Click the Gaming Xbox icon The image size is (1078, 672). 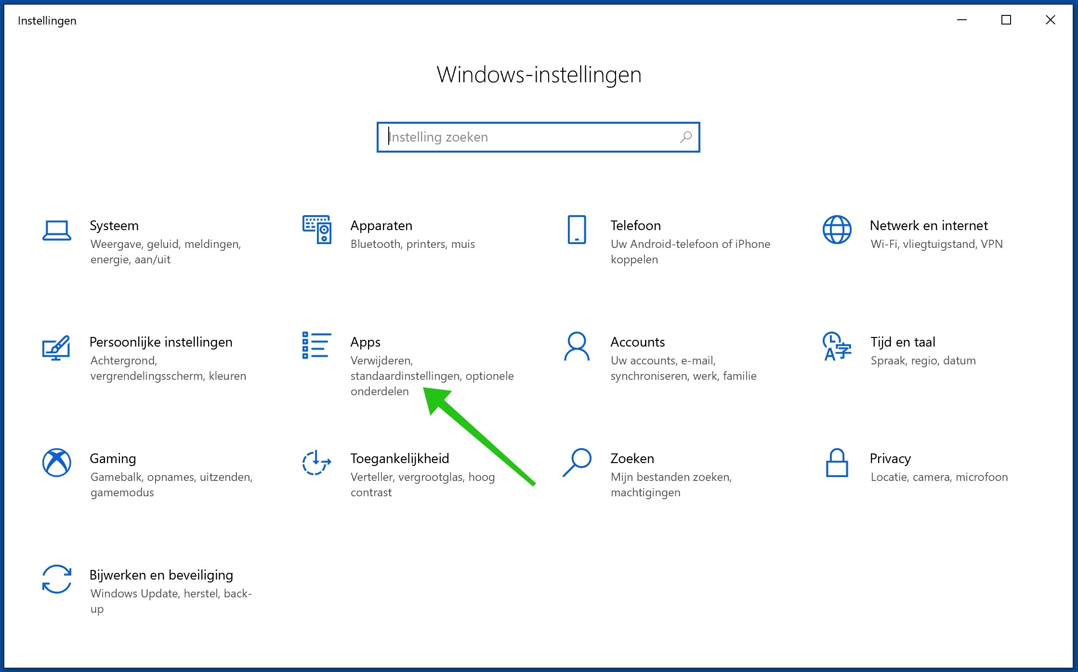point(57,463)
